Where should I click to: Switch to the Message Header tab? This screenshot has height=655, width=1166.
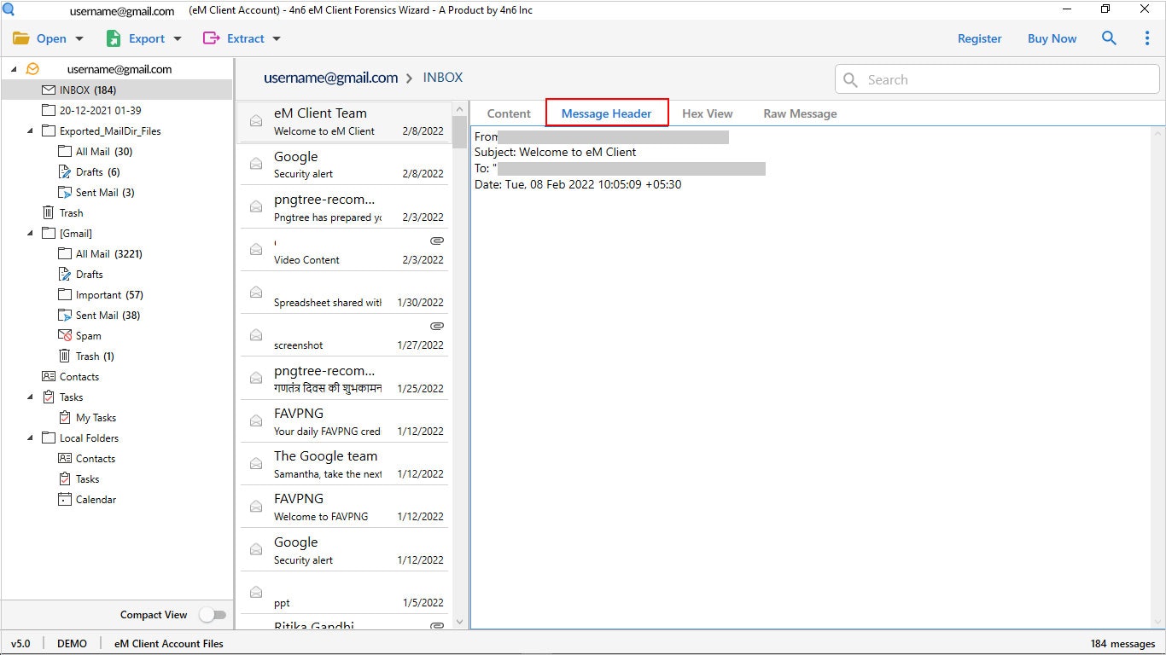click(607, 113)
